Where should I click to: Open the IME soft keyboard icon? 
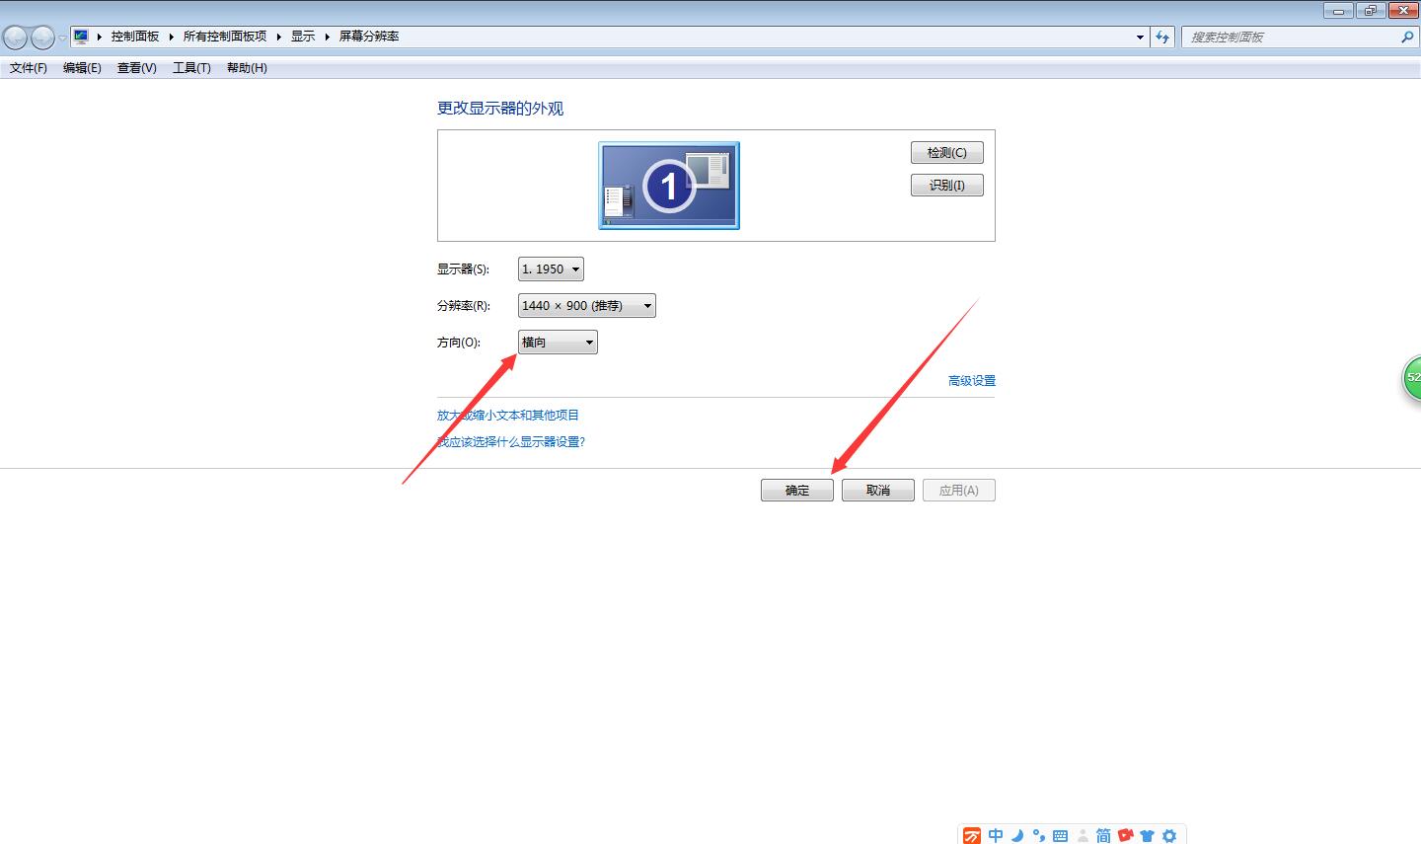coord(1061,836)
